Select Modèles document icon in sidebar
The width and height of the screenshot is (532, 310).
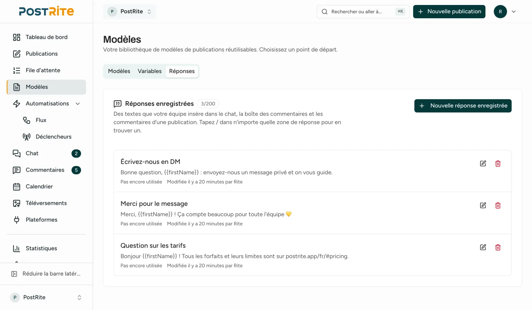[17, 87]
